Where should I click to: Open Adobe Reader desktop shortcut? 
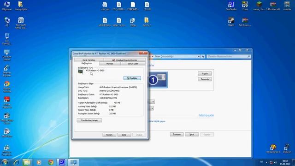click(x=7, y=102)
